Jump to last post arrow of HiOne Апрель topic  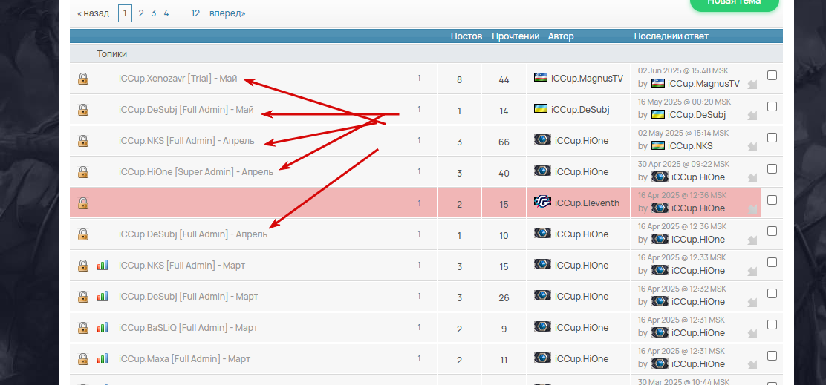coord(752,177)
